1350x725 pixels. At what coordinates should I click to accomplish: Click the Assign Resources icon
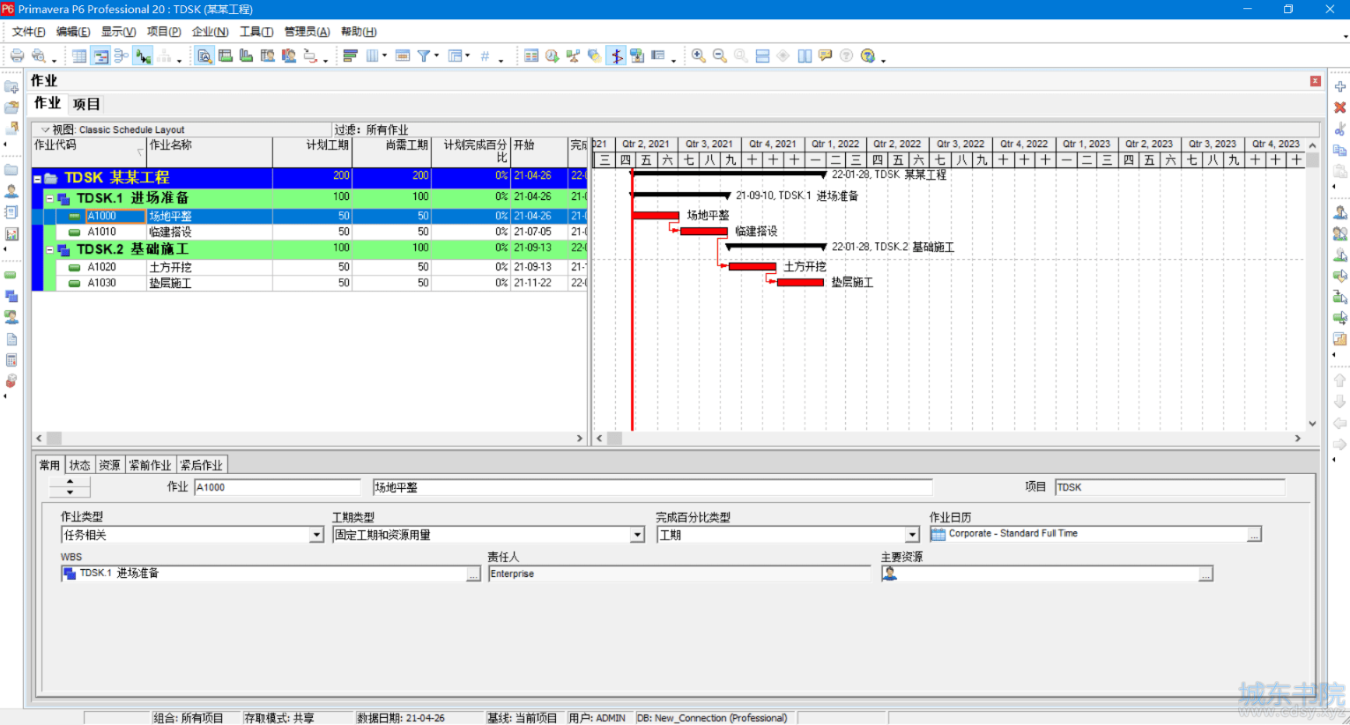click(1340, 212)
